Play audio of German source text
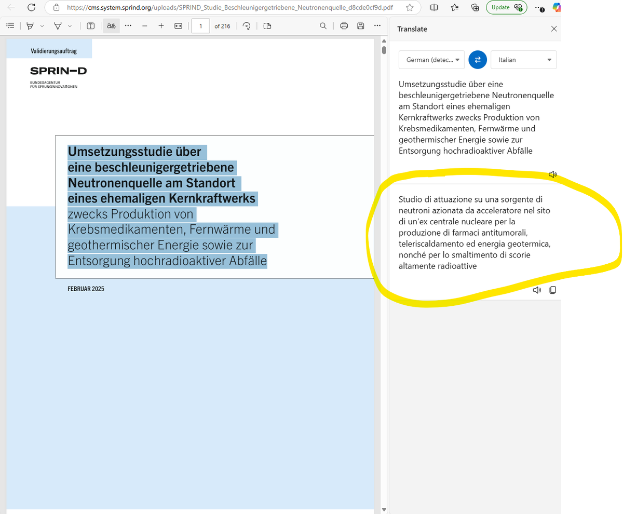This screenshot has height=514, width=623. (552, 174)
